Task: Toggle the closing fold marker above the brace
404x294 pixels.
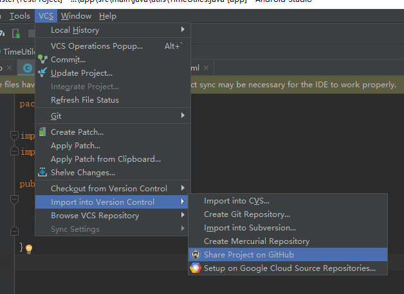Action: pos(14,231)
